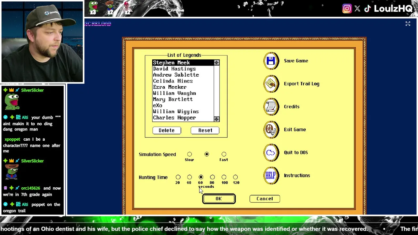Click the Quit to DOS prompt icon

[x=271, y=152]
